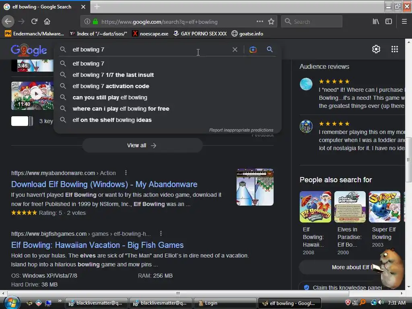Click the red shield security tray icon
Viewport: 412px width, 309px height.
[x=348, y=303]
